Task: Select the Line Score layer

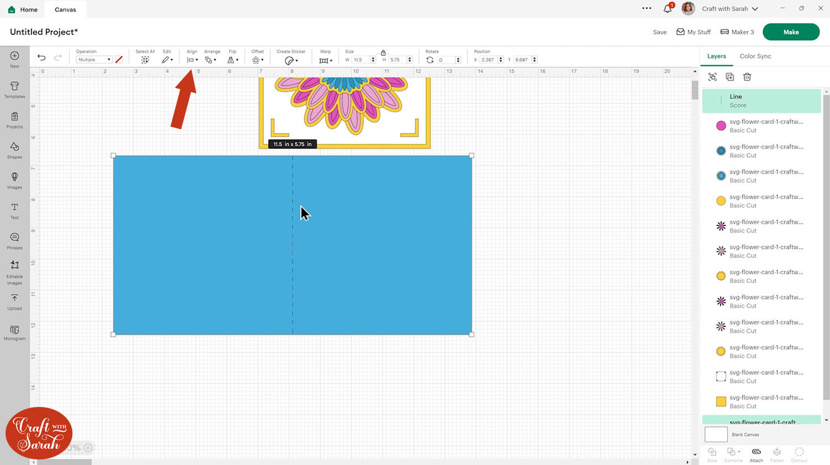Action: click(761, 101)
